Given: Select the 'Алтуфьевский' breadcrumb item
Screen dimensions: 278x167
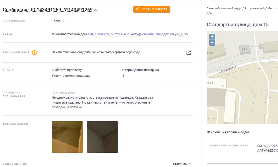Looking at the screenshot, I should 254,8.
